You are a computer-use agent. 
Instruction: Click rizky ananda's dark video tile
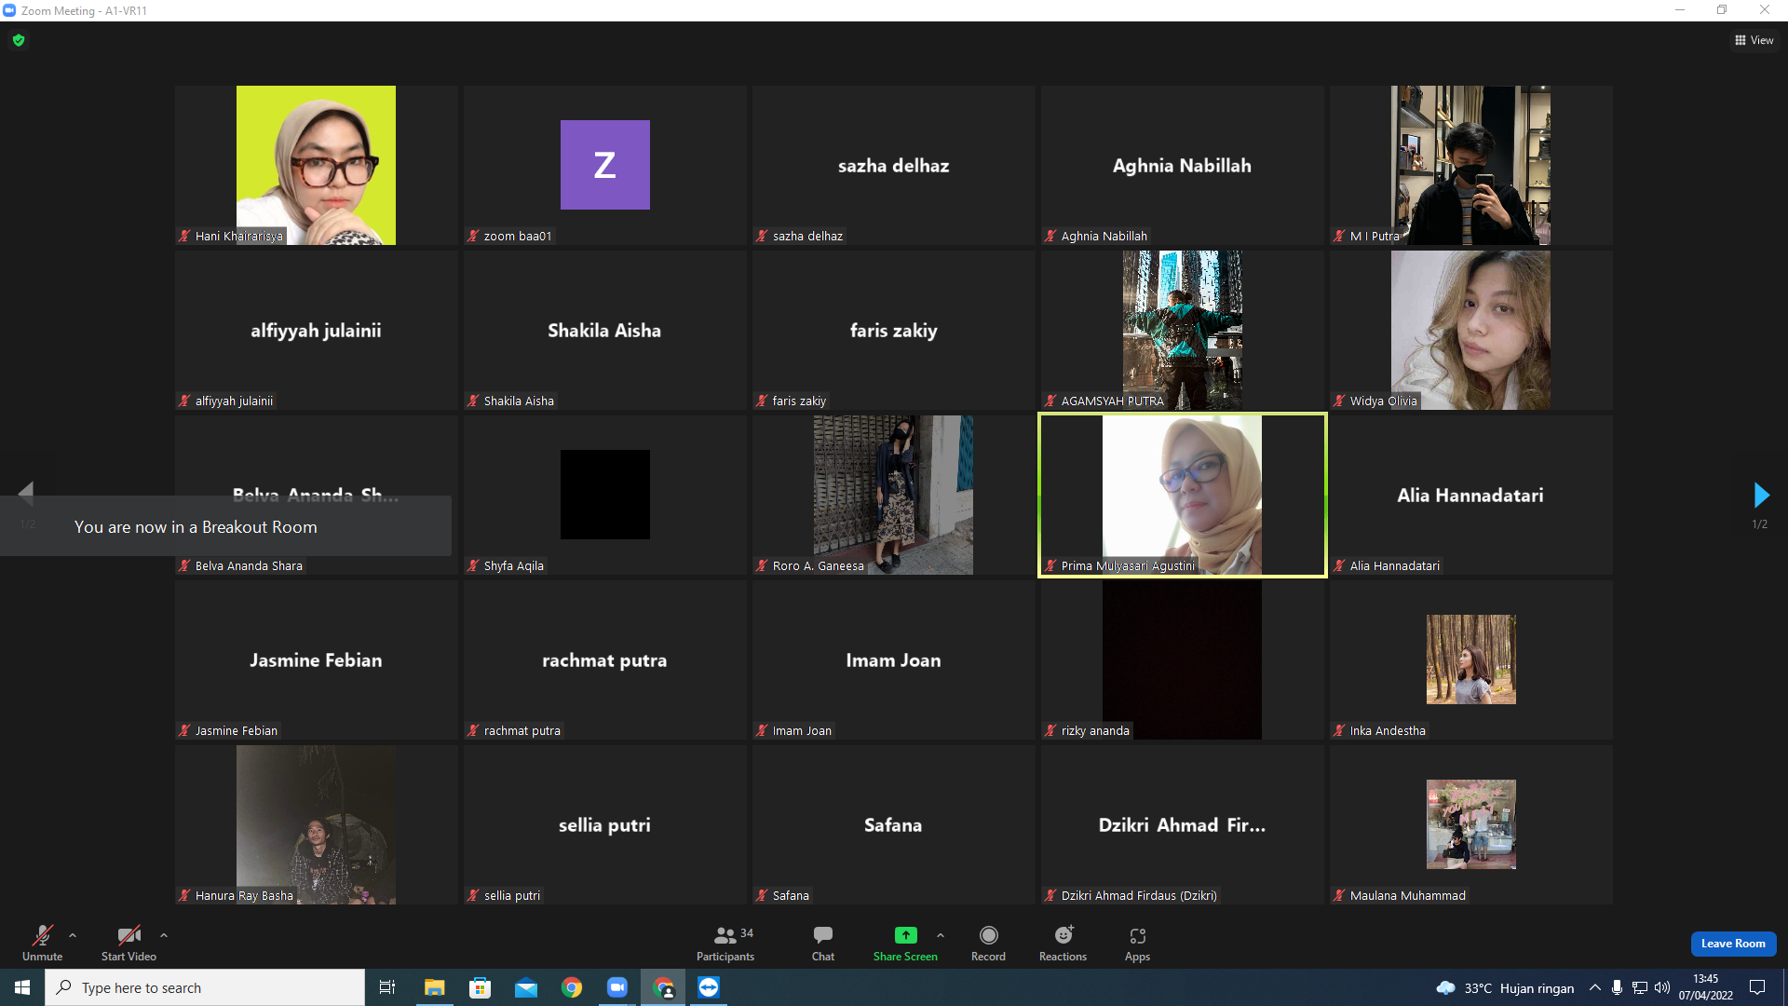1182,659
